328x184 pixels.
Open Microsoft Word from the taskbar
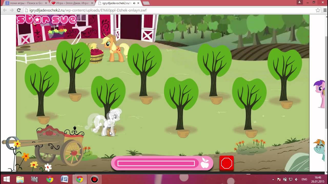tap(65, 179)
